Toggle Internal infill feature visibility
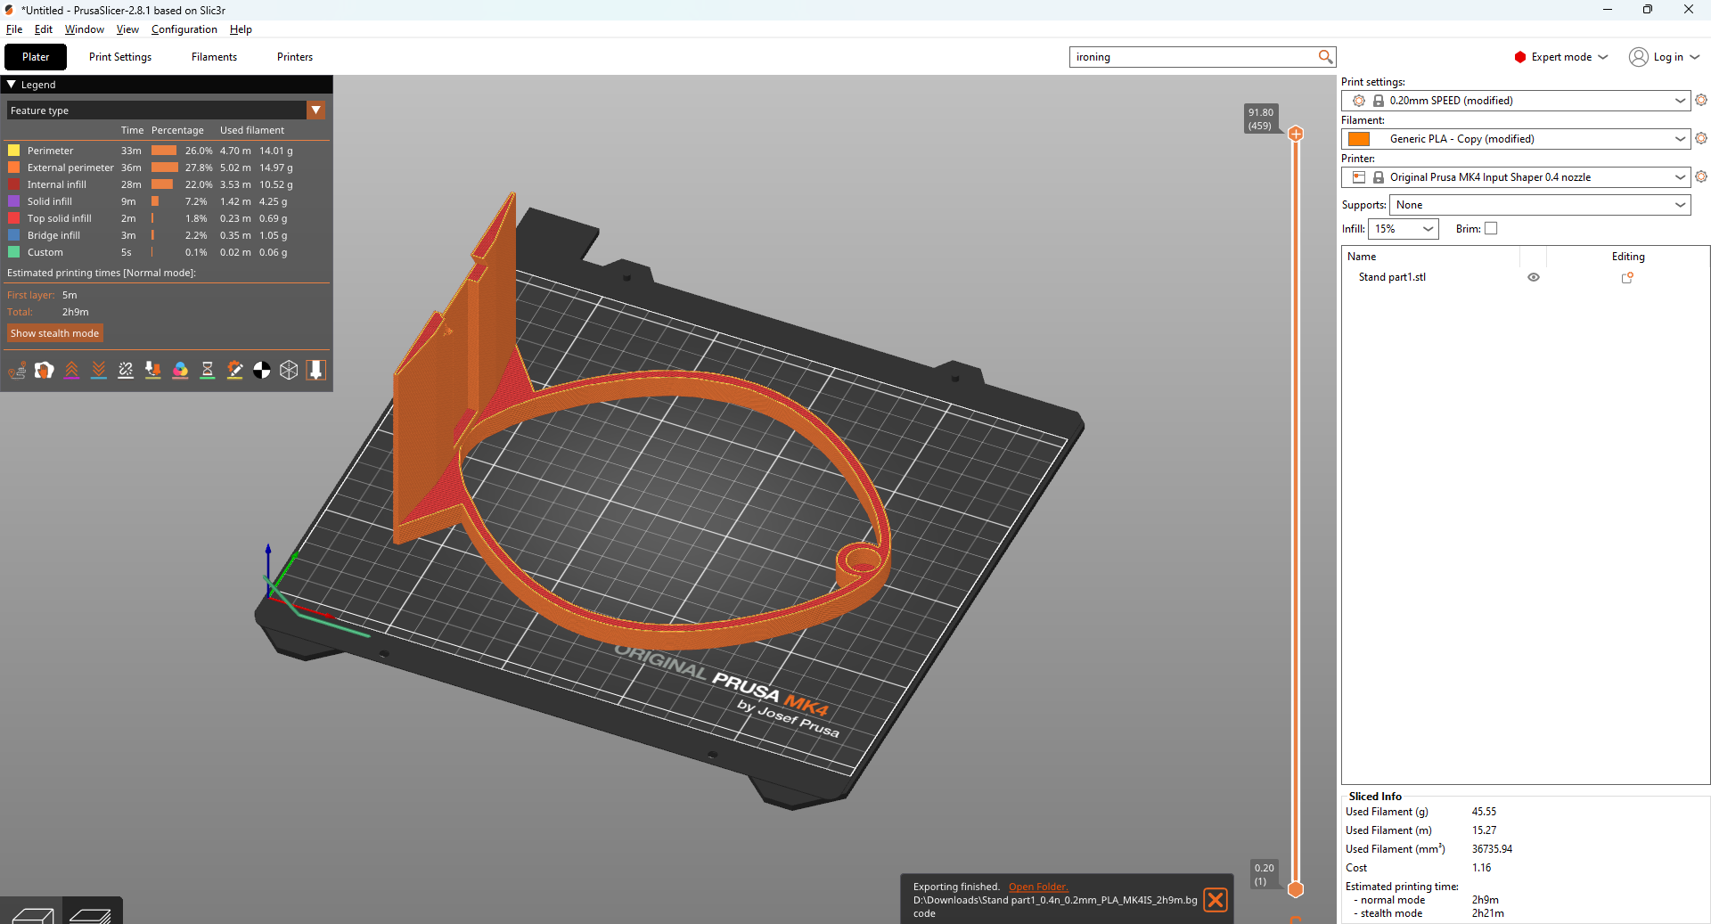 pyautogui.click(x=56, y=184)
